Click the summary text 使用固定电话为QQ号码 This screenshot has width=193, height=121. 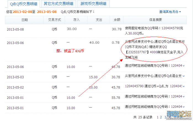click(141, 28)
